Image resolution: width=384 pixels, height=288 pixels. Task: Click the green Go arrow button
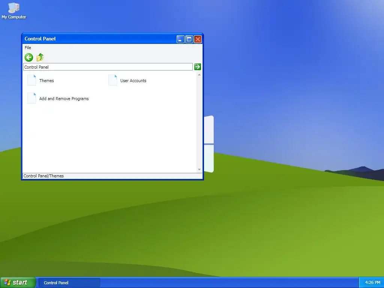(197, 67)
